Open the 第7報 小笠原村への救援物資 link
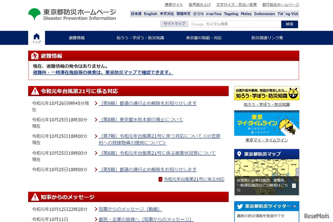 coord(159,139)
